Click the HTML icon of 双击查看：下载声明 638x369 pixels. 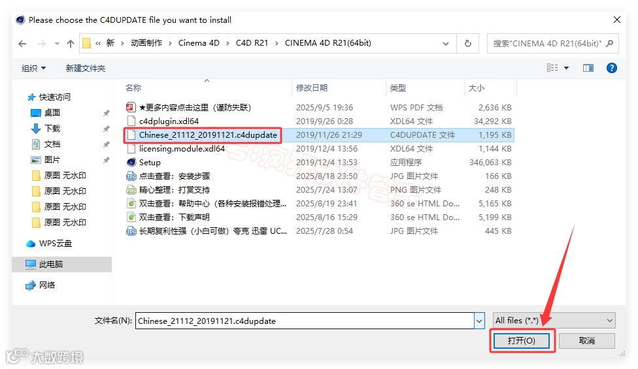[131, 217]
